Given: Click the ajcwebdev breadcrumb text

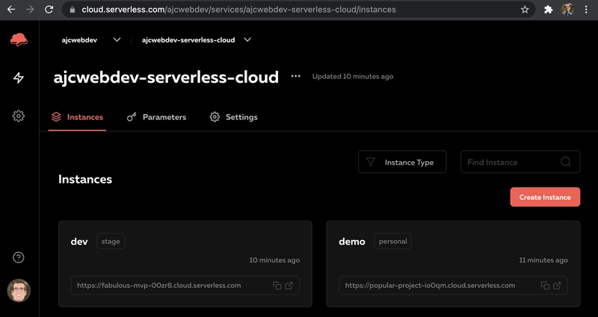Looking at the screenshot, I should [79, 40].
